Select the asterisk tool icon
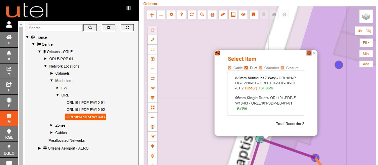 click(152, 146)
